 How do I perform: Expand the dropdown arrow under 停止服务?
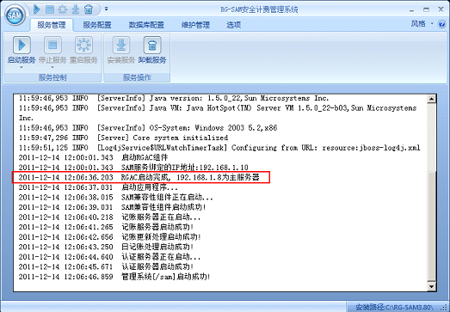tap(52, 67)
